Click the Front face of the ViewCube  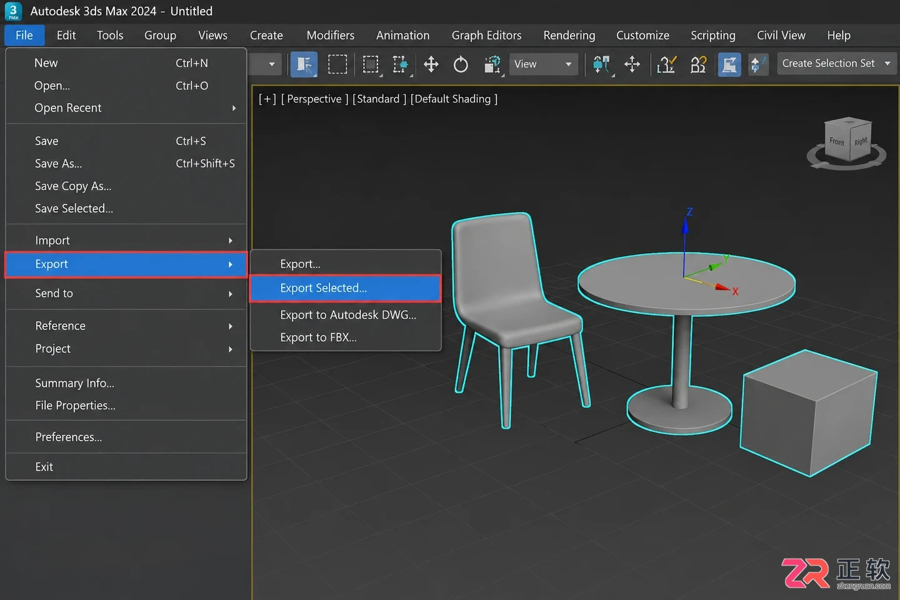[x=837, y=142]
